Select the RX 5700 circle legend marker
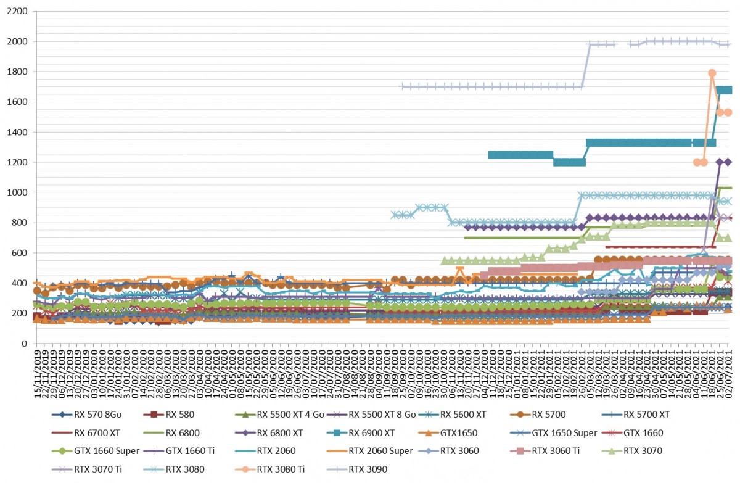Image resolution: width=740 pixels, height=483 pixels. click(521, 415)
